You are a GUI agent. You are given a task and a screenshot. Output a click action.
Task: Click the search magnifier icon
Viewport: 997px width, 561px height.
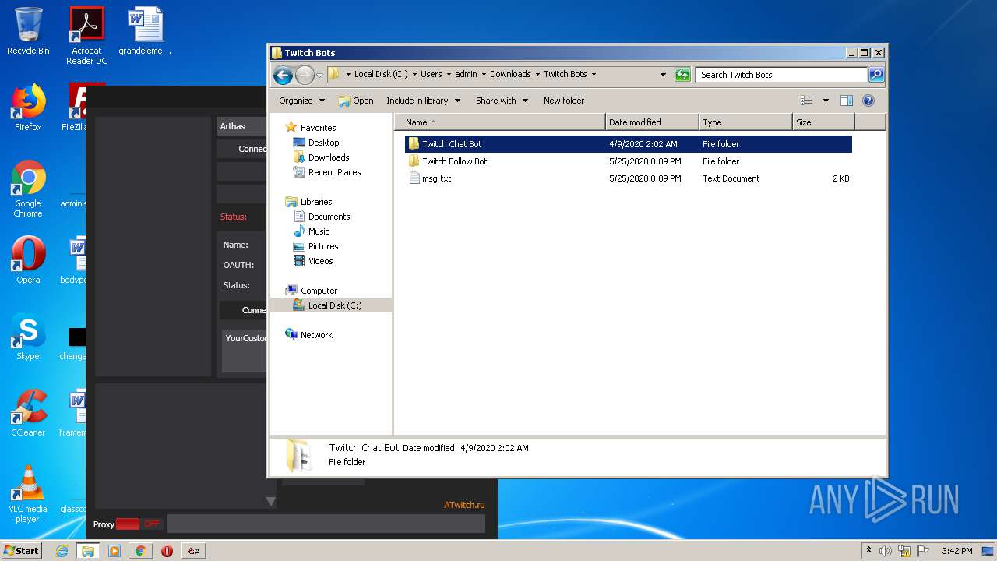pos(876,75)
